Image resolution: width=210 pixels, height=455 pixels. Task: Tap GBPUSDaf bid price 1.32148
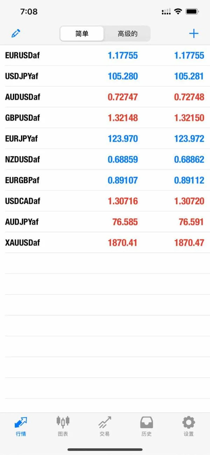click(x=123, y=118)
